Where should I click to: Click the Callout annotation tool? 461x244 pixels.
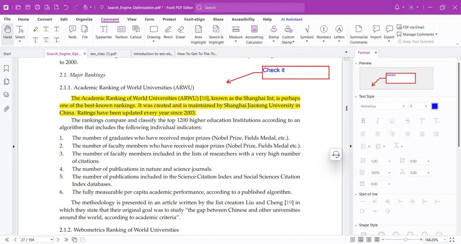136,32
